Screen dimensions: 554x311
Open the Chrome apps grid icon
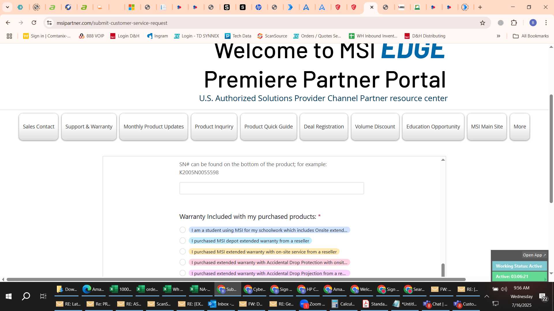coord(9,36)
